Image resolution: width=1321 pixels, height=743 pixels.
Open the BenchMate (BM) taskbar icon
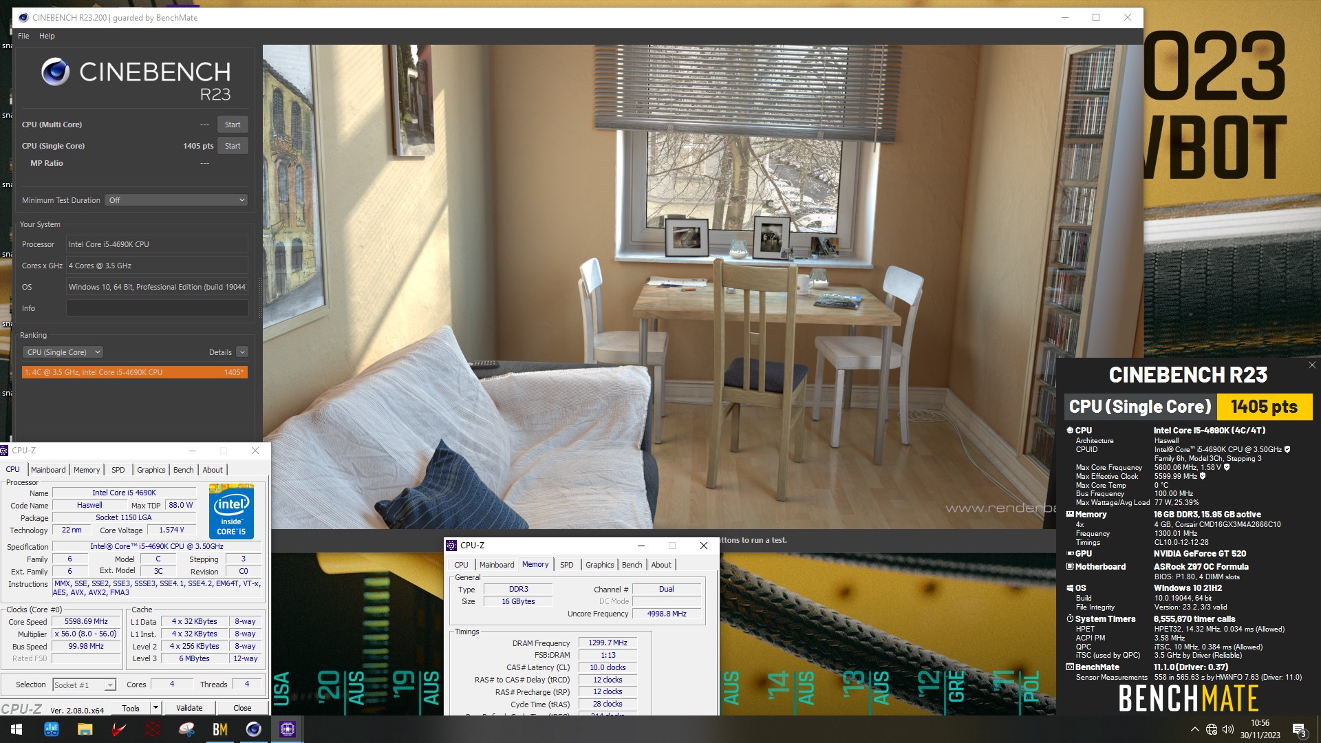(x=220, y=729)
